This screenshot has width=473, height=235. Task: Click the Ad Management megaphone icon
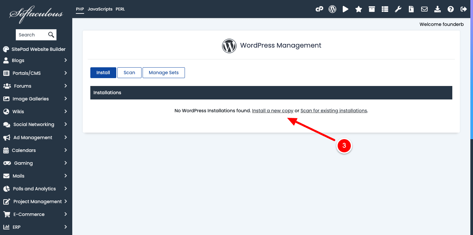point(7,138)
